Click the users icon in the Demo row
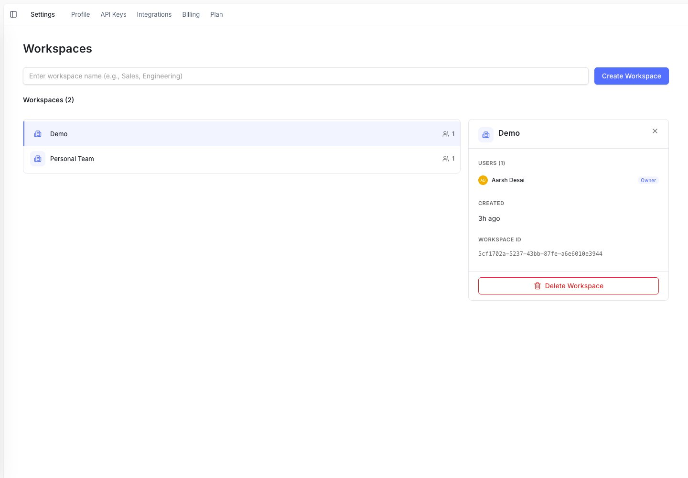 446,134
